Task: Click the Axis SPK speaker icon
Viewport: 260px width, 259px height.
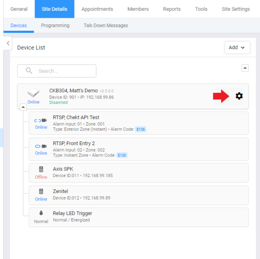Action: point(41,169)
